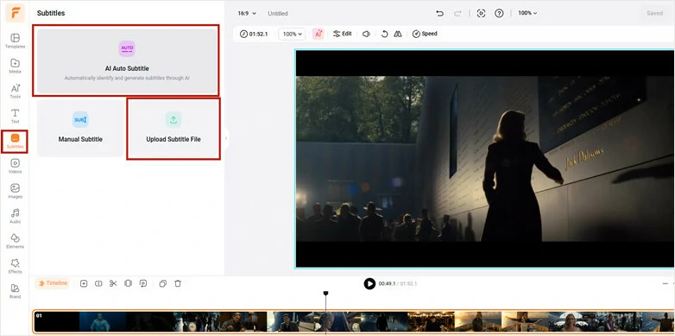Open the Edit adjustments tool
Screen dimensions: 675x336
click(342, 34)
